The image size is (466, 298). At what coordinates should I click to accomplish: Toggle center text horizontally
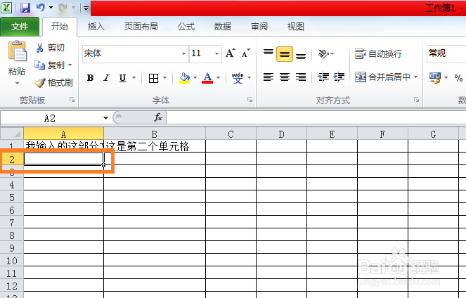[x=285, y=77]
